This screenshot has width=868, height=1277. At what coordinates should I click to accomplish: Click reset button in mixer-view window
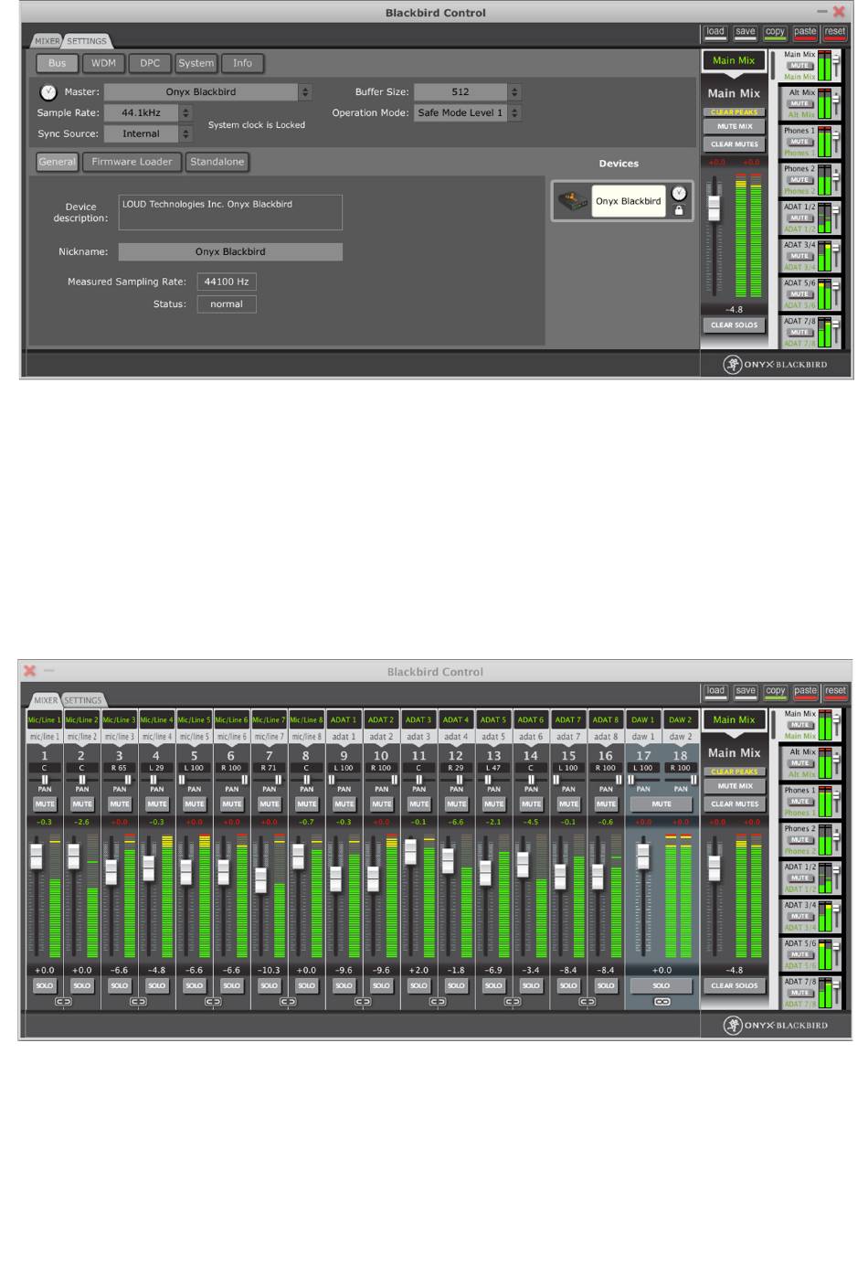coord(835,691)
